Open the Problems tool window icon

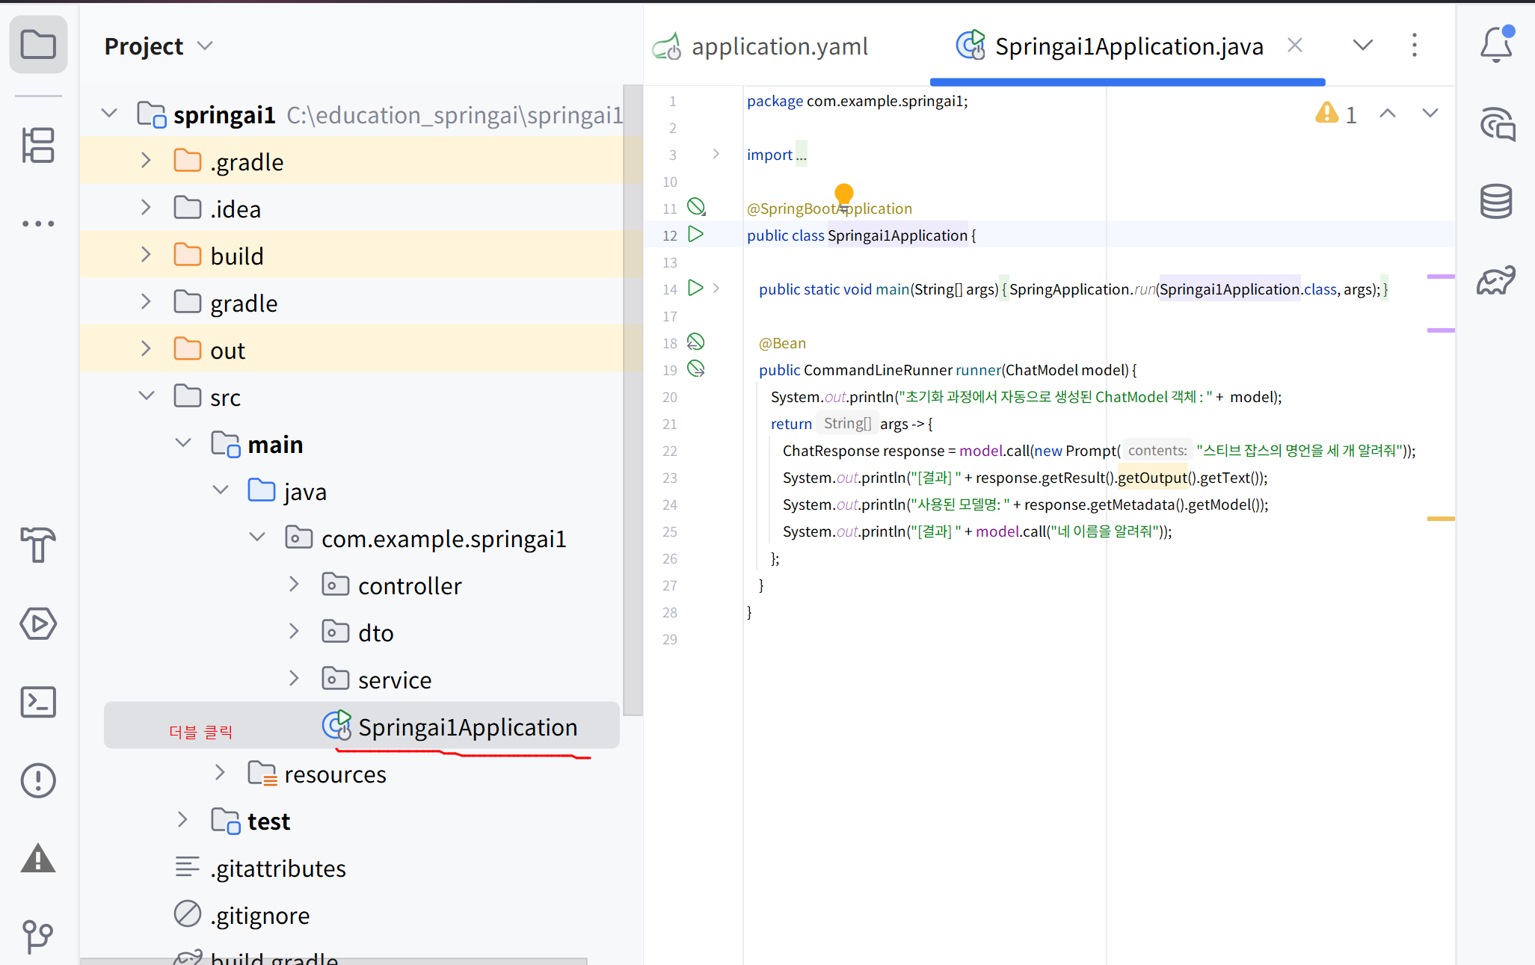pyautogui.click(x=38, y=780)
